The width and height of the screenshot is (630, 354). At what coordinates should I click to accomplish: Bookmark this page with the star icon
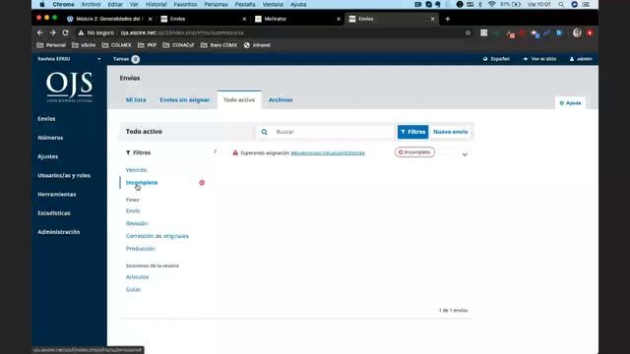click(469, 32)
